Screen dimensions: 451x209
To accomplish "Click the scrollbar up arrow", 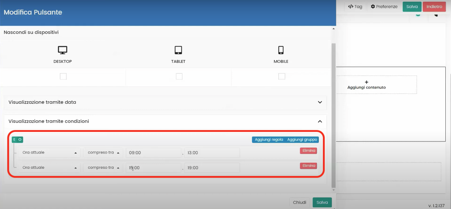I will [x=333, y=29].
